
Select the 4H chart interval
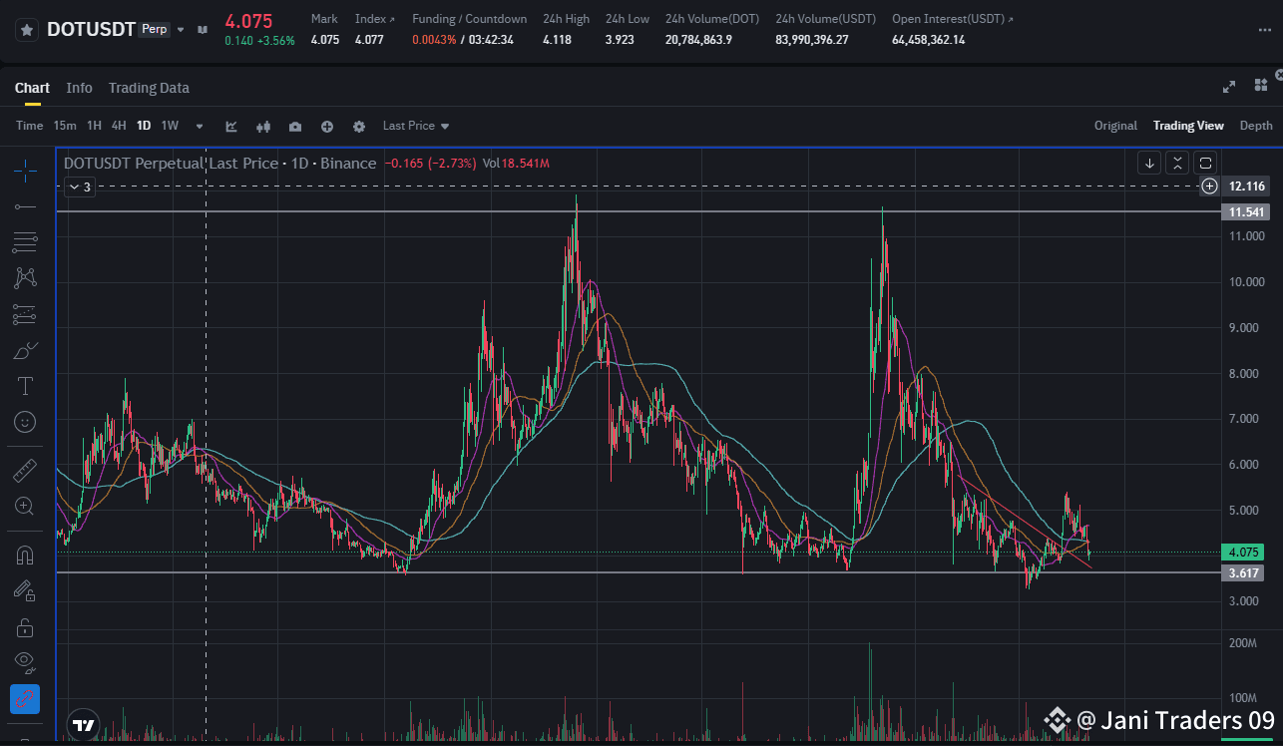coord(119,126)
